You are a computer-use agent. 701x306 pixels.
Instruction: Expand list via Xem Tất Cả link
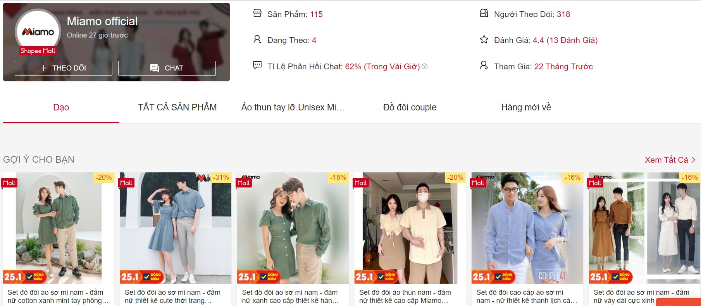tap(670, 160)
